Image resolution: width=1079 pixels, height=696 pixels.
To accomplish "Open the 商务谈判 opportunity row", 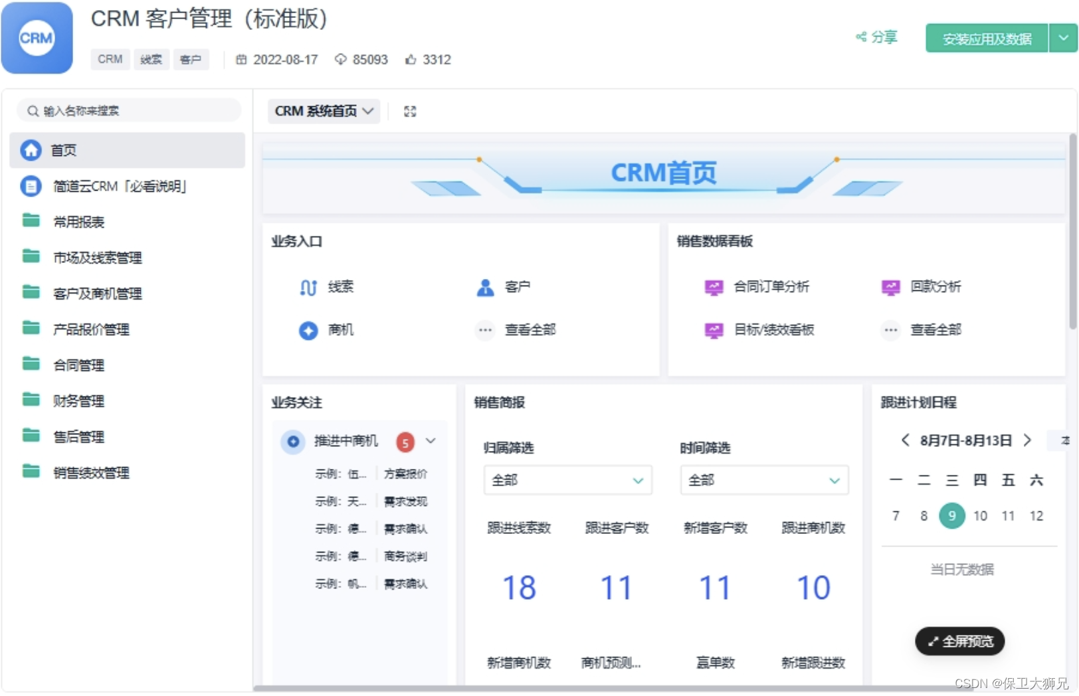I will pyautogui.click(x=371, y=556).
